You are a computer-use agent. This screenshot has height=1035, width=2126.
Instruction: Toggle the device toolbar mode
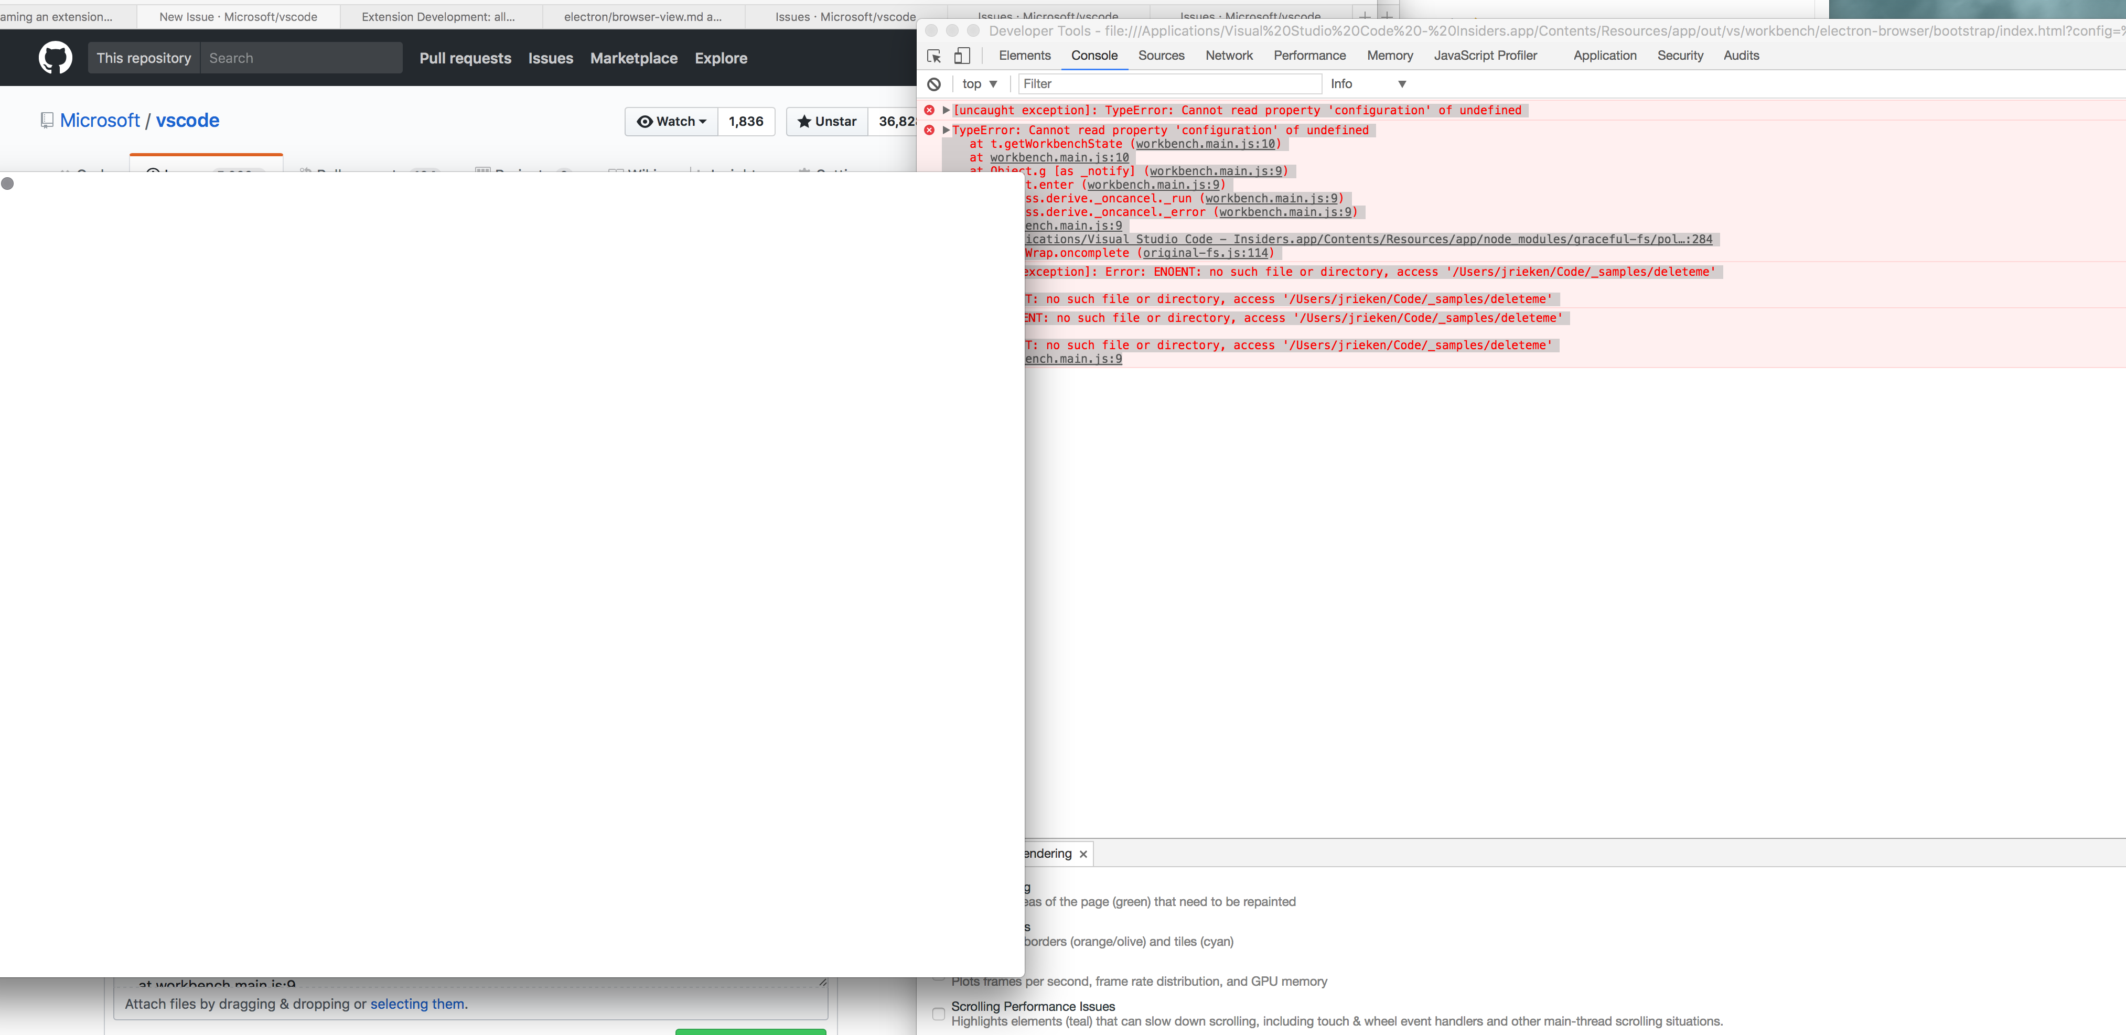click(x=962, y=55)
